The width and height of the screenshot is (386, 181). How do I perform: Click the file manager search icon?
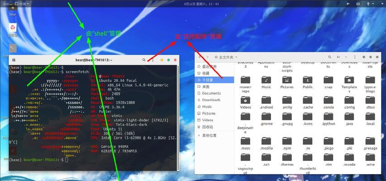[329, 57]
